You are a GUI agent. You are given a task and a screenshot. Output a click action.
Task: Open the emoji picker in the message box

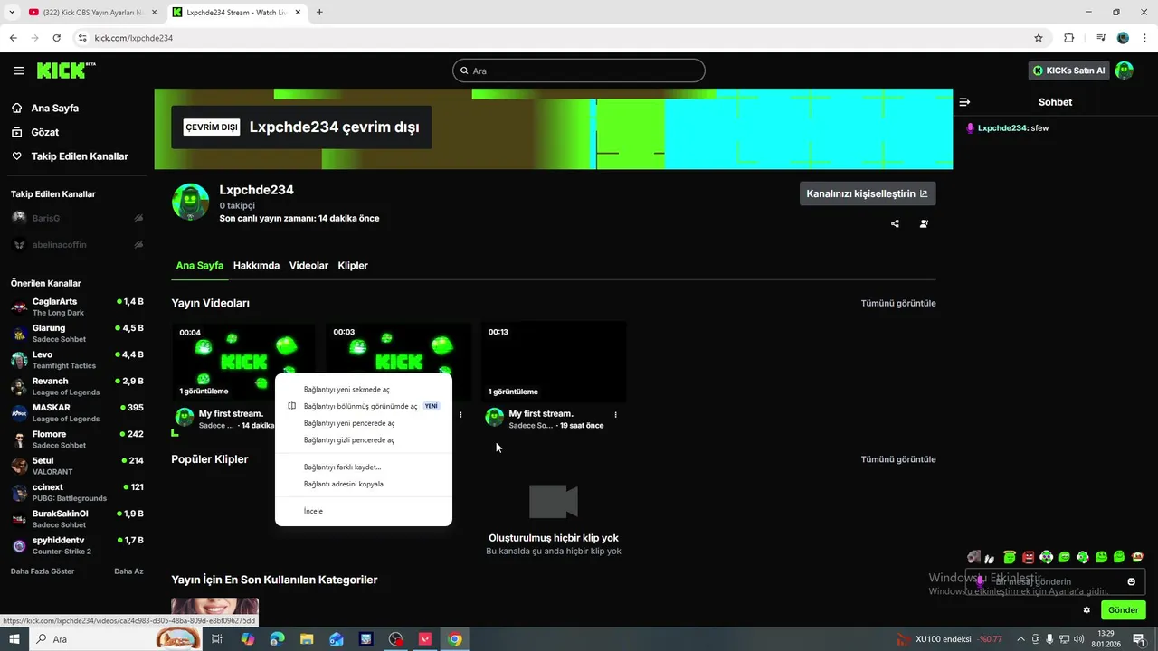pyautogui.click(x=1131, y=581)
